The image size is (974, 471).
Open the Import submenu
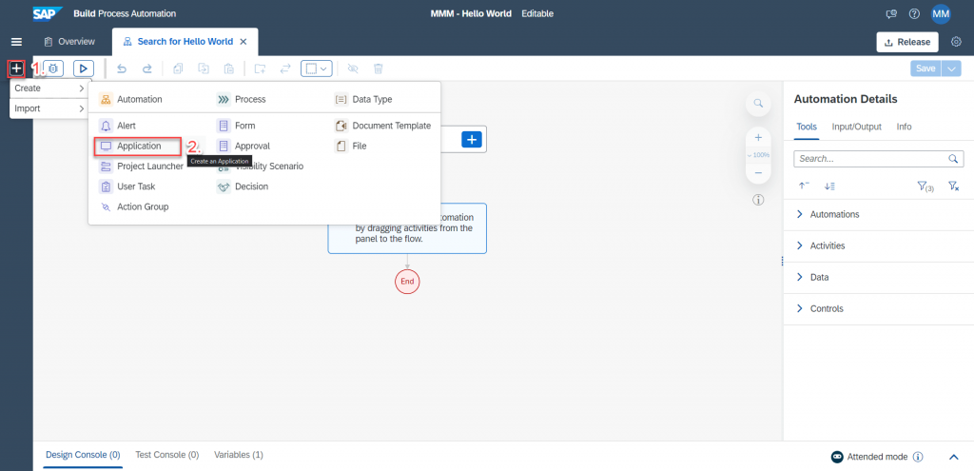tap(49, 108)
